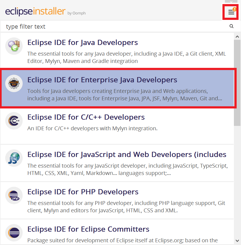
Task: Close the installer window
Action: (231, 2)
